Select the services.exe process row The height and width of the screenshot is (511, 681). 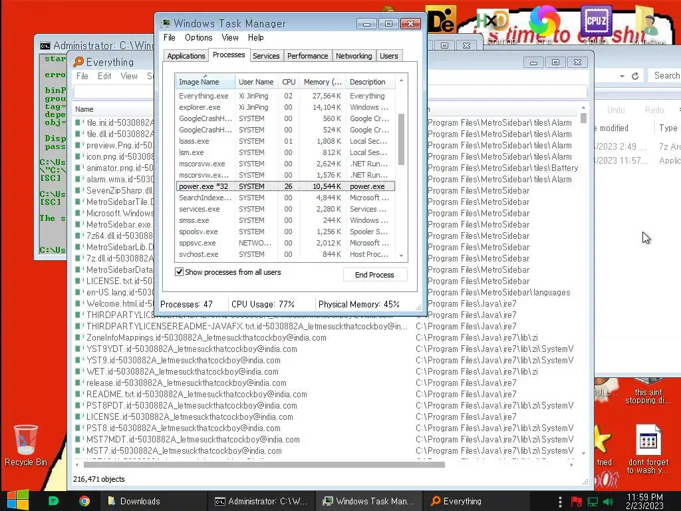pyautogui.click(x=285, y=209)
